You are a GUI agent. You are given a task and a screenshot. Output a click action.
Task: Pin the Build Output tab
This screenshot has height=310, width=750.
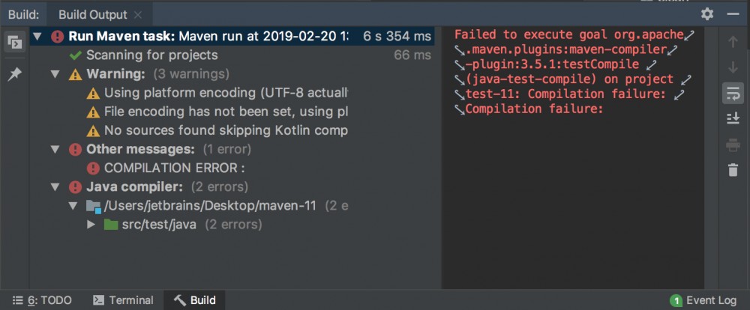tap(14, 74)
